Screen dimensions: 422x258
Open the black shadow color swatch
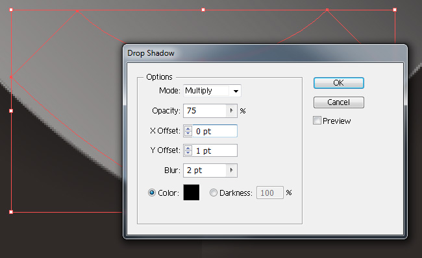click(x=192, y=193)
